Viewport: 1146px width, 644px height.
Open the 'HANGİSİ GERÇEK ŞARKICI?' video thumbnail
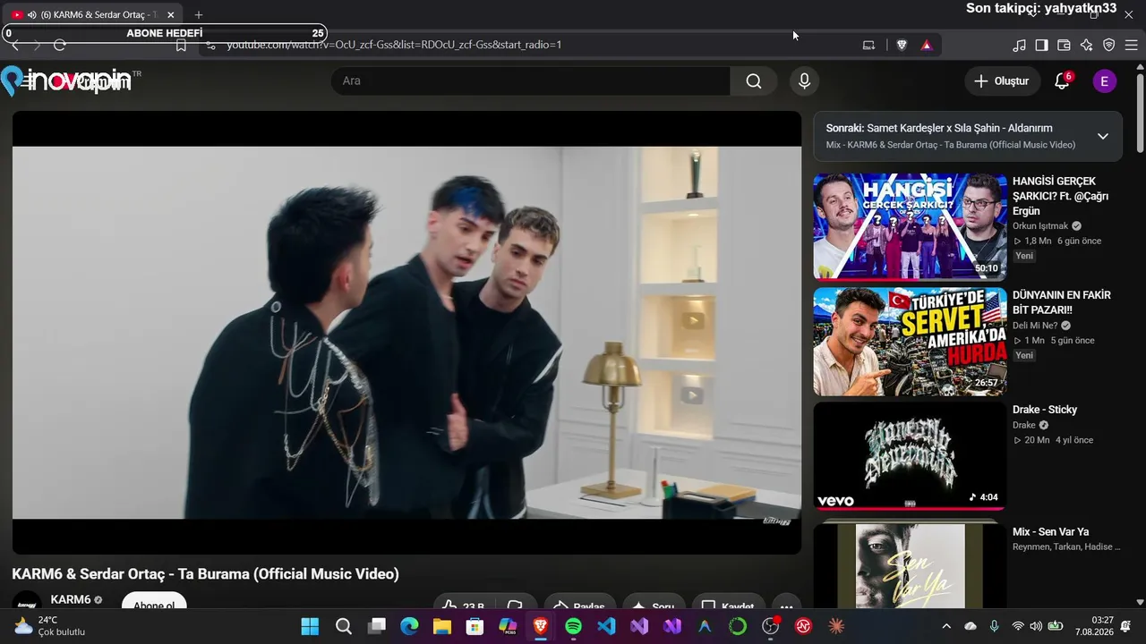click(910, 227)
